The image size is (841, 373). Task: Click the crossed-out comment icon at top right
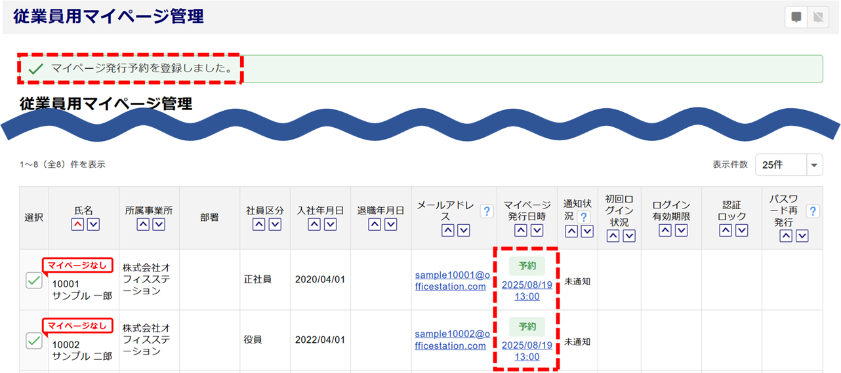click(818, 18)
